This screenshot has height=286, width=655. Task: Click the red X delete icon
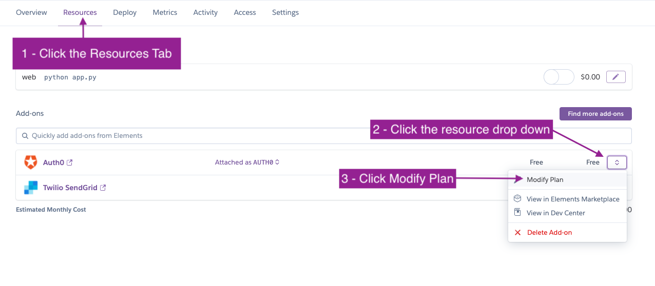[x=518, y=233]
